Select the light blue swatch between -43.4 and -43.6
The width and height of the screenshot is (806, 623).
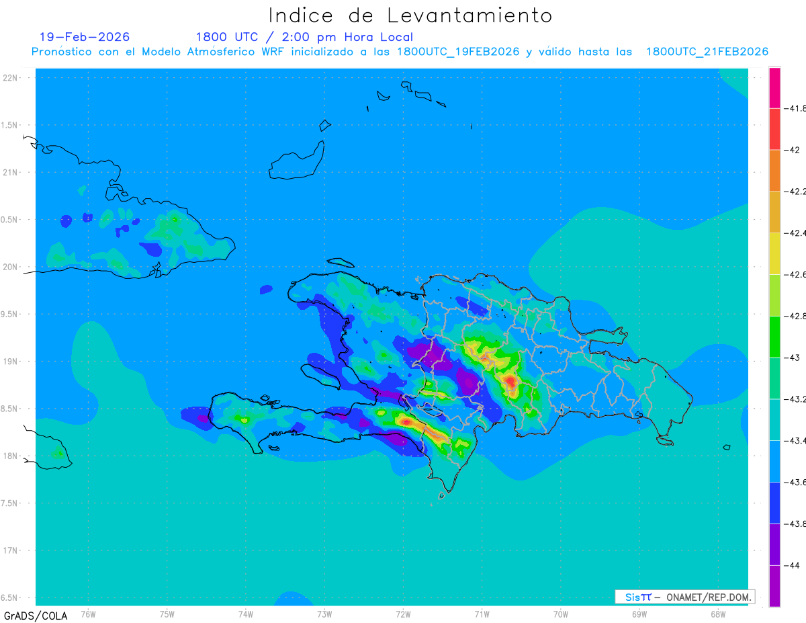pos(774,462)
